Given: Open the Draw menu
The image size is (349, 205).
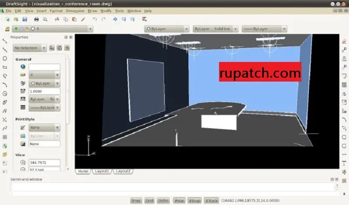Looking at the screenshot, I should click(92, 11).
